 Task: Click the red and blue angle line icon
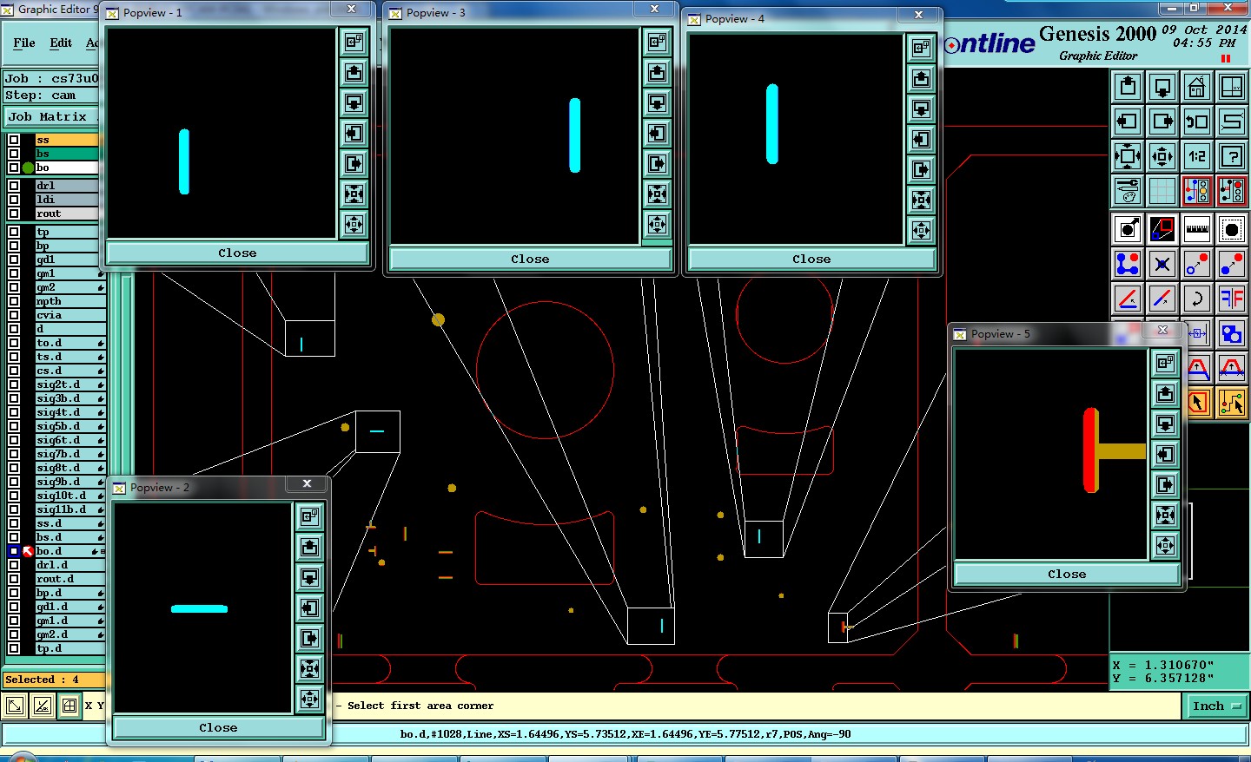1128,299
